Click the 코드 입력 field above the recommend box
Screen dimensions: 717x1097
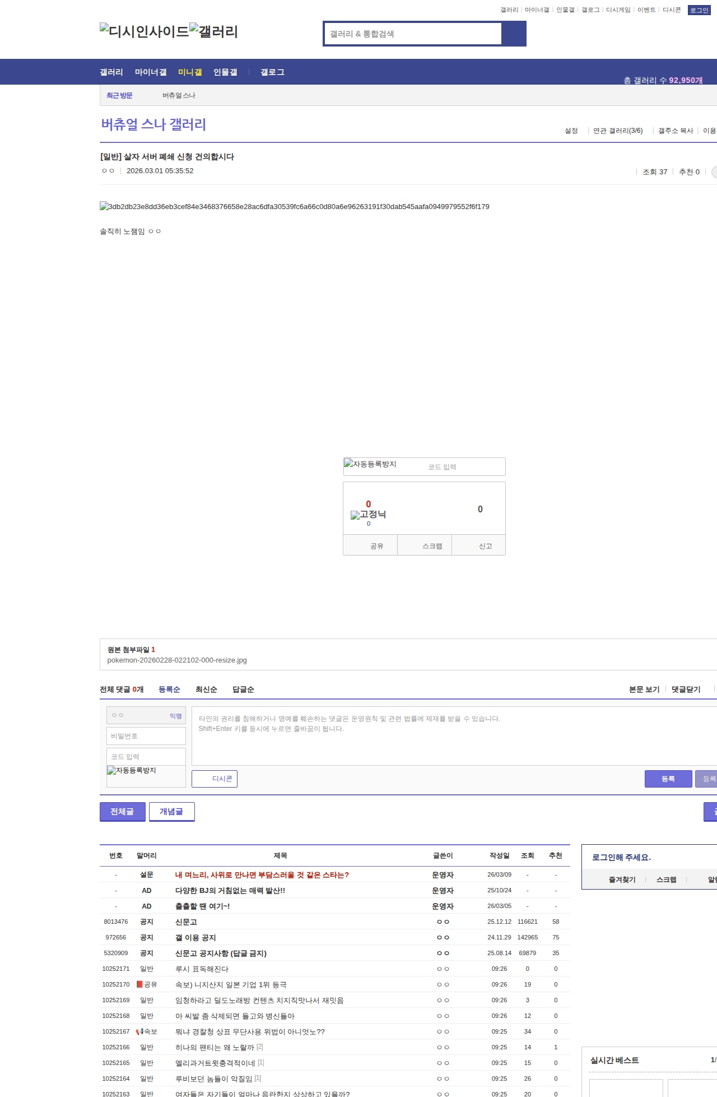[464, 467]
